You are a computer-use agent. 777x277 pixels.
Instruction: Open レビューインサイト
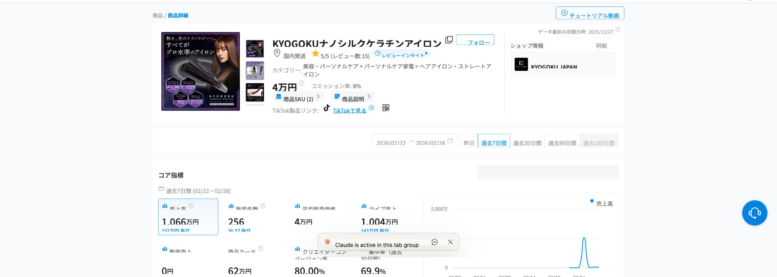point(401,54)
